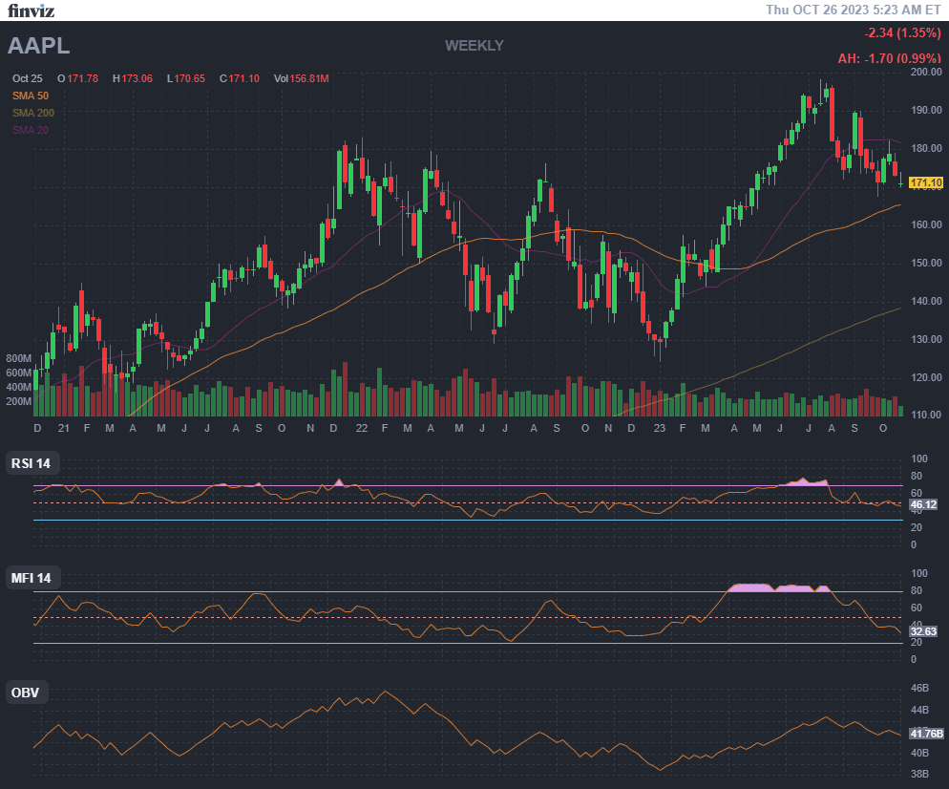This screenshot has height=789, width=949.
Task: Toggle the SMA 200 legend label
Action: pyautogui.click(x=33, y=113)
